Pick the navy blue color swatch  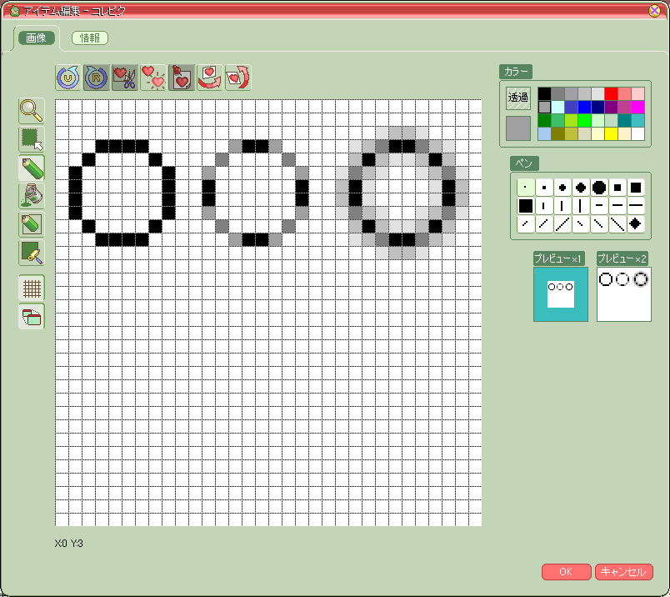[597, 107]
